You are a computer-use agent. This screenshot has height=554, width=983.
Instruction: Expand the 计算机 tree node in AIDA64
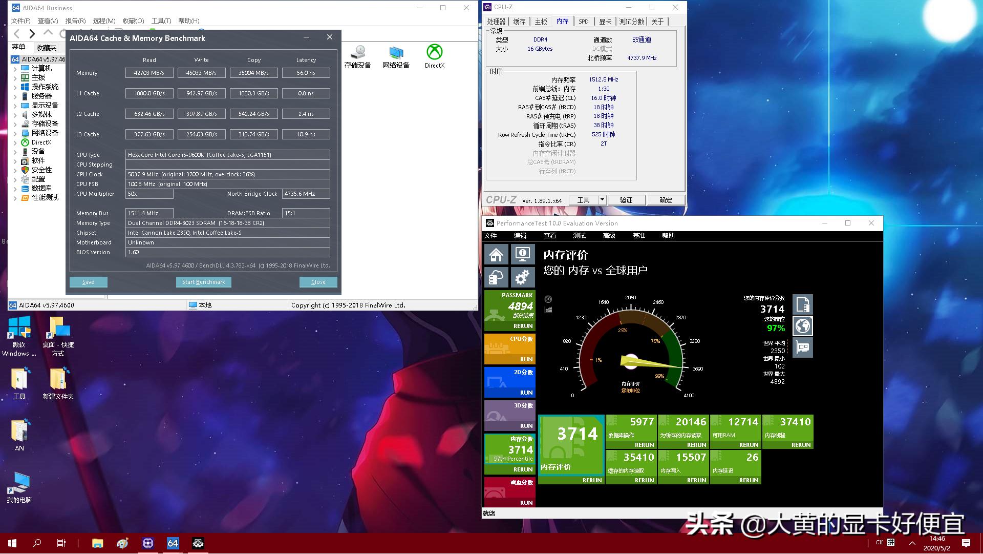[x=15, y=68]
